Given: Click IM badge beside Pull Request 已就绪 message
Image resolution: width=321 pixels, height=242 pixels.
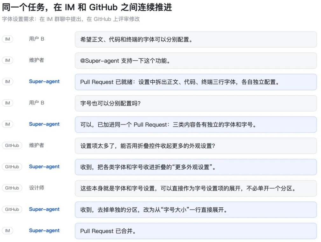Looking at the screenshot, I should coord(8,82).
